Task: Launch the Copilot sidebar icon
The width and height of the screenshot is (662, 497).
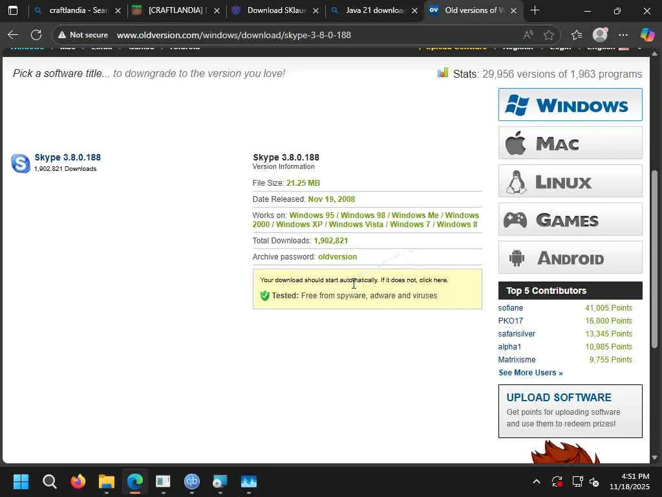Action: point(647,35)
